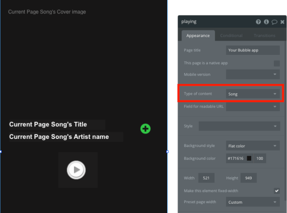Click the 'playing' panel title
287x213 pixels.
(189, 22)
